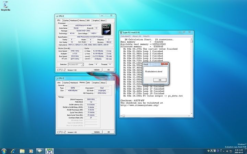This screenshot has height=154, width=247.
Task: Open the taskbar clock showing 2009-08-05
Action: click(239, 151)
